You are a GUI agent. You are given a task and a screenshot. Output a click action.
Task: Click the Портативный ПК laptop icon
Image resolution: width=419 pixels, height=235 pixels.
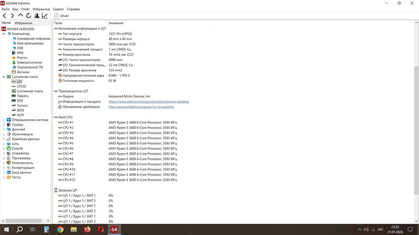[14, 67]
